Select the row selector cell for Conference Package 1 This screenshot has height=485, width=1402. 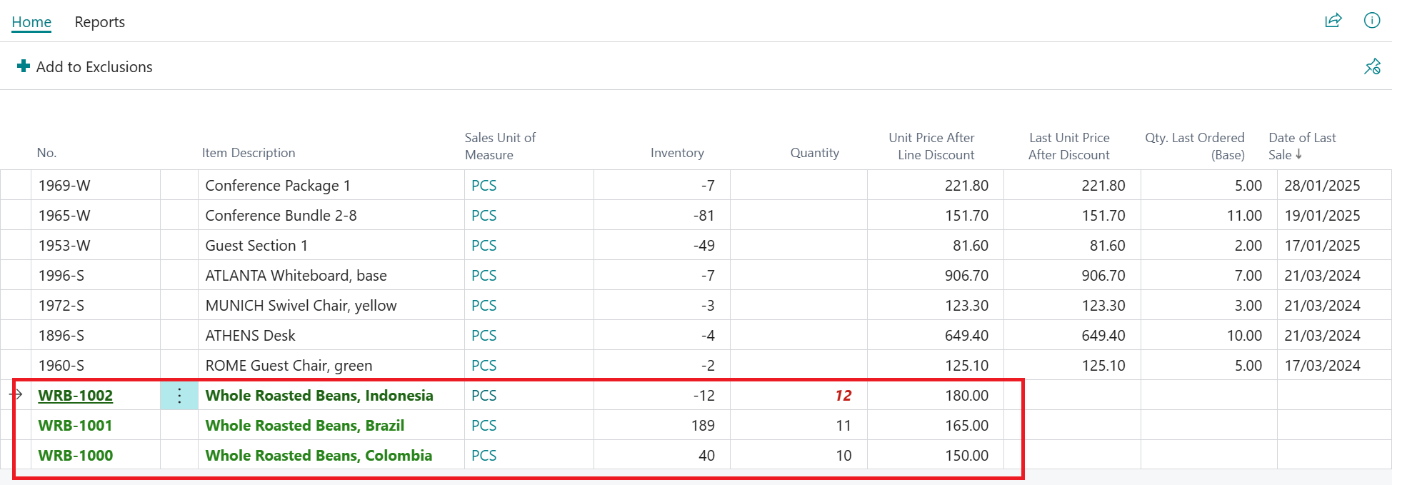16,185
